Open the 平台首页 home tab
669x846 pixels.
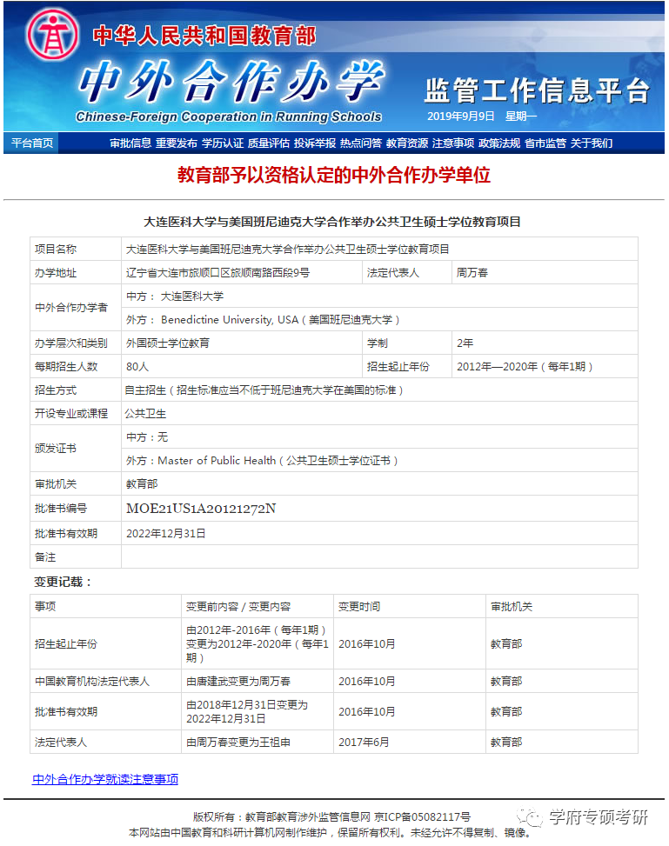click(x=32, y=143)
